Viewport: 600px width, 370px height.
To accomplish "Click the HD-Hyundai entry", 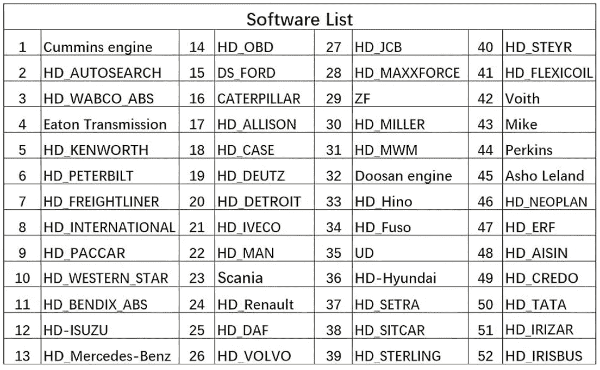I will tap(396, 278).
